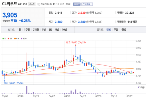
Task: Click the 전일 value 3,915
Action: pos(59,13)
